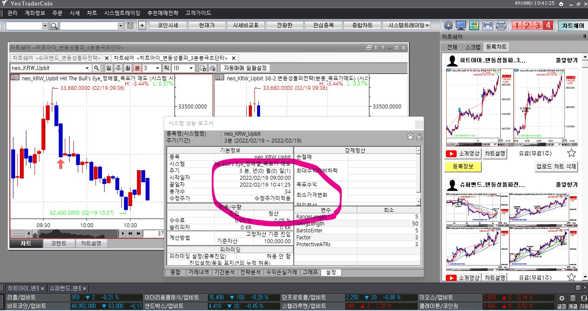Click the magnifier search icon beside neo_KRW_Upbit
588x311 pixels.
pyautogui.click(x=96, y=68)
